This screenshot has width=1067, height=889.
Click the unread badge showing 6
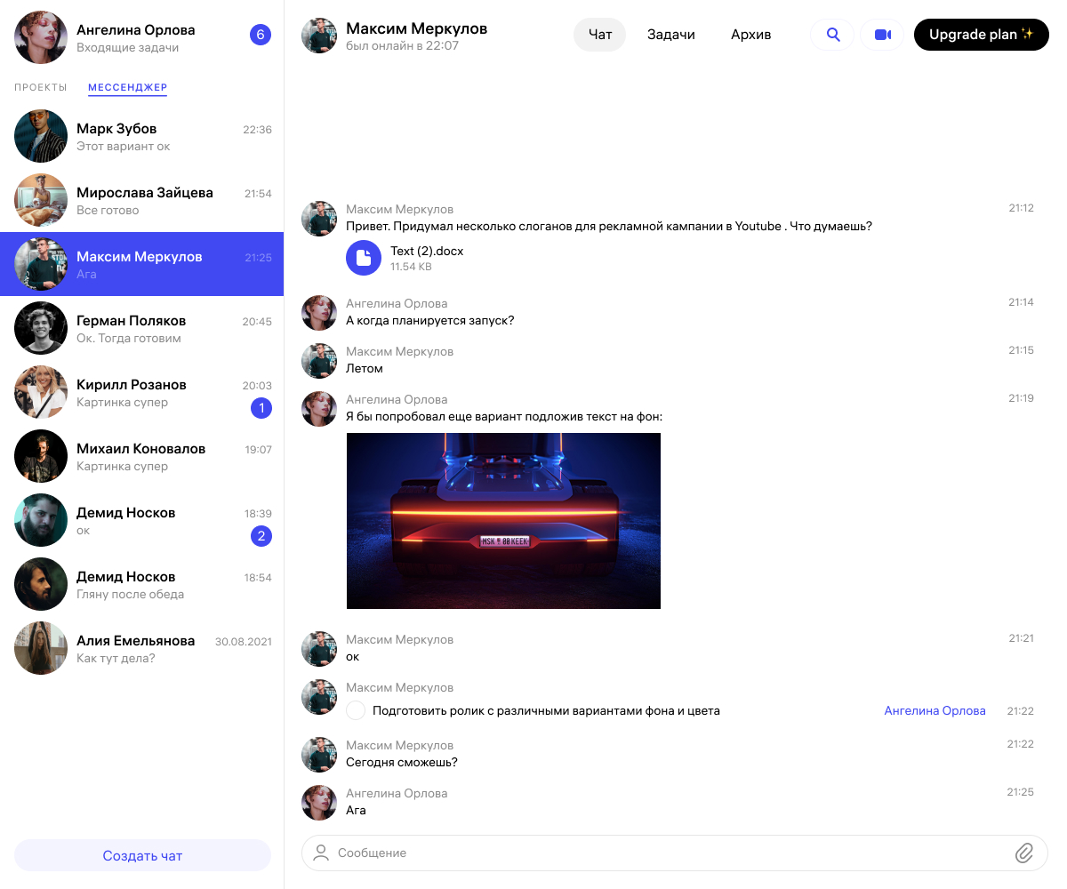[260, 36]
